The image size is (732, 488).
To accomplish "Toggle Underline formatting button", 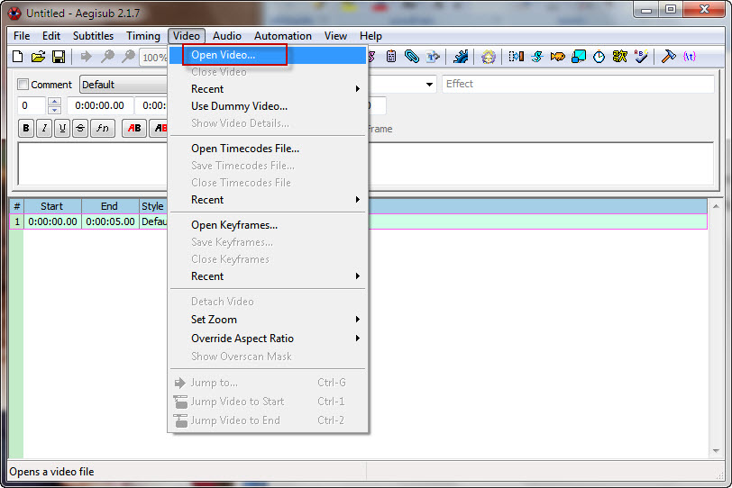I will tap(62, 128).
